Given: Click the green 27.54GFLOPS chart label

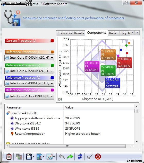Looking at the screenshot, I should pos(108,71).
